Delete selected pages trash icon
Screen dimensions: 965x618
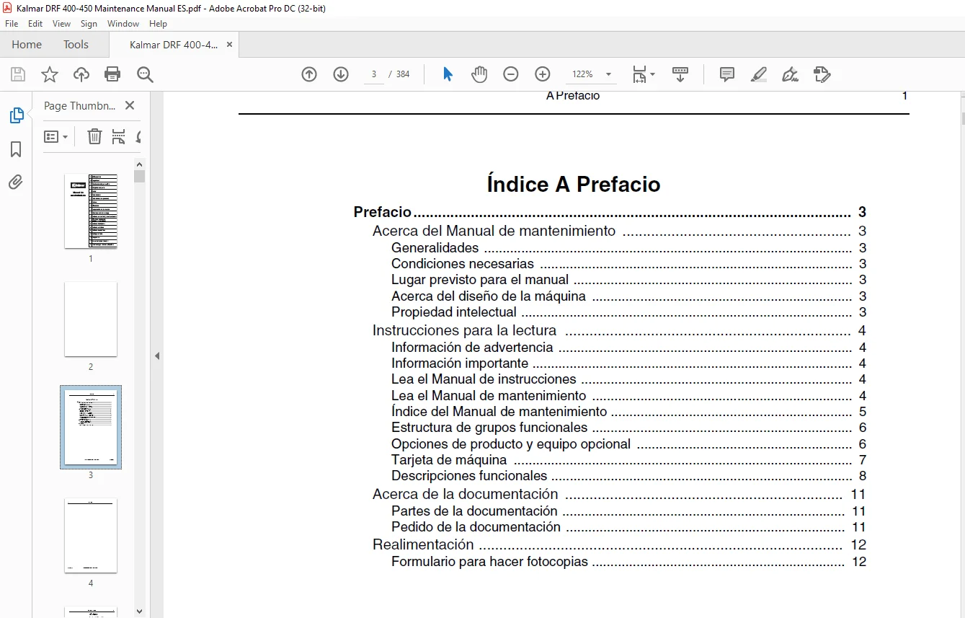click(x=94, y=136)
